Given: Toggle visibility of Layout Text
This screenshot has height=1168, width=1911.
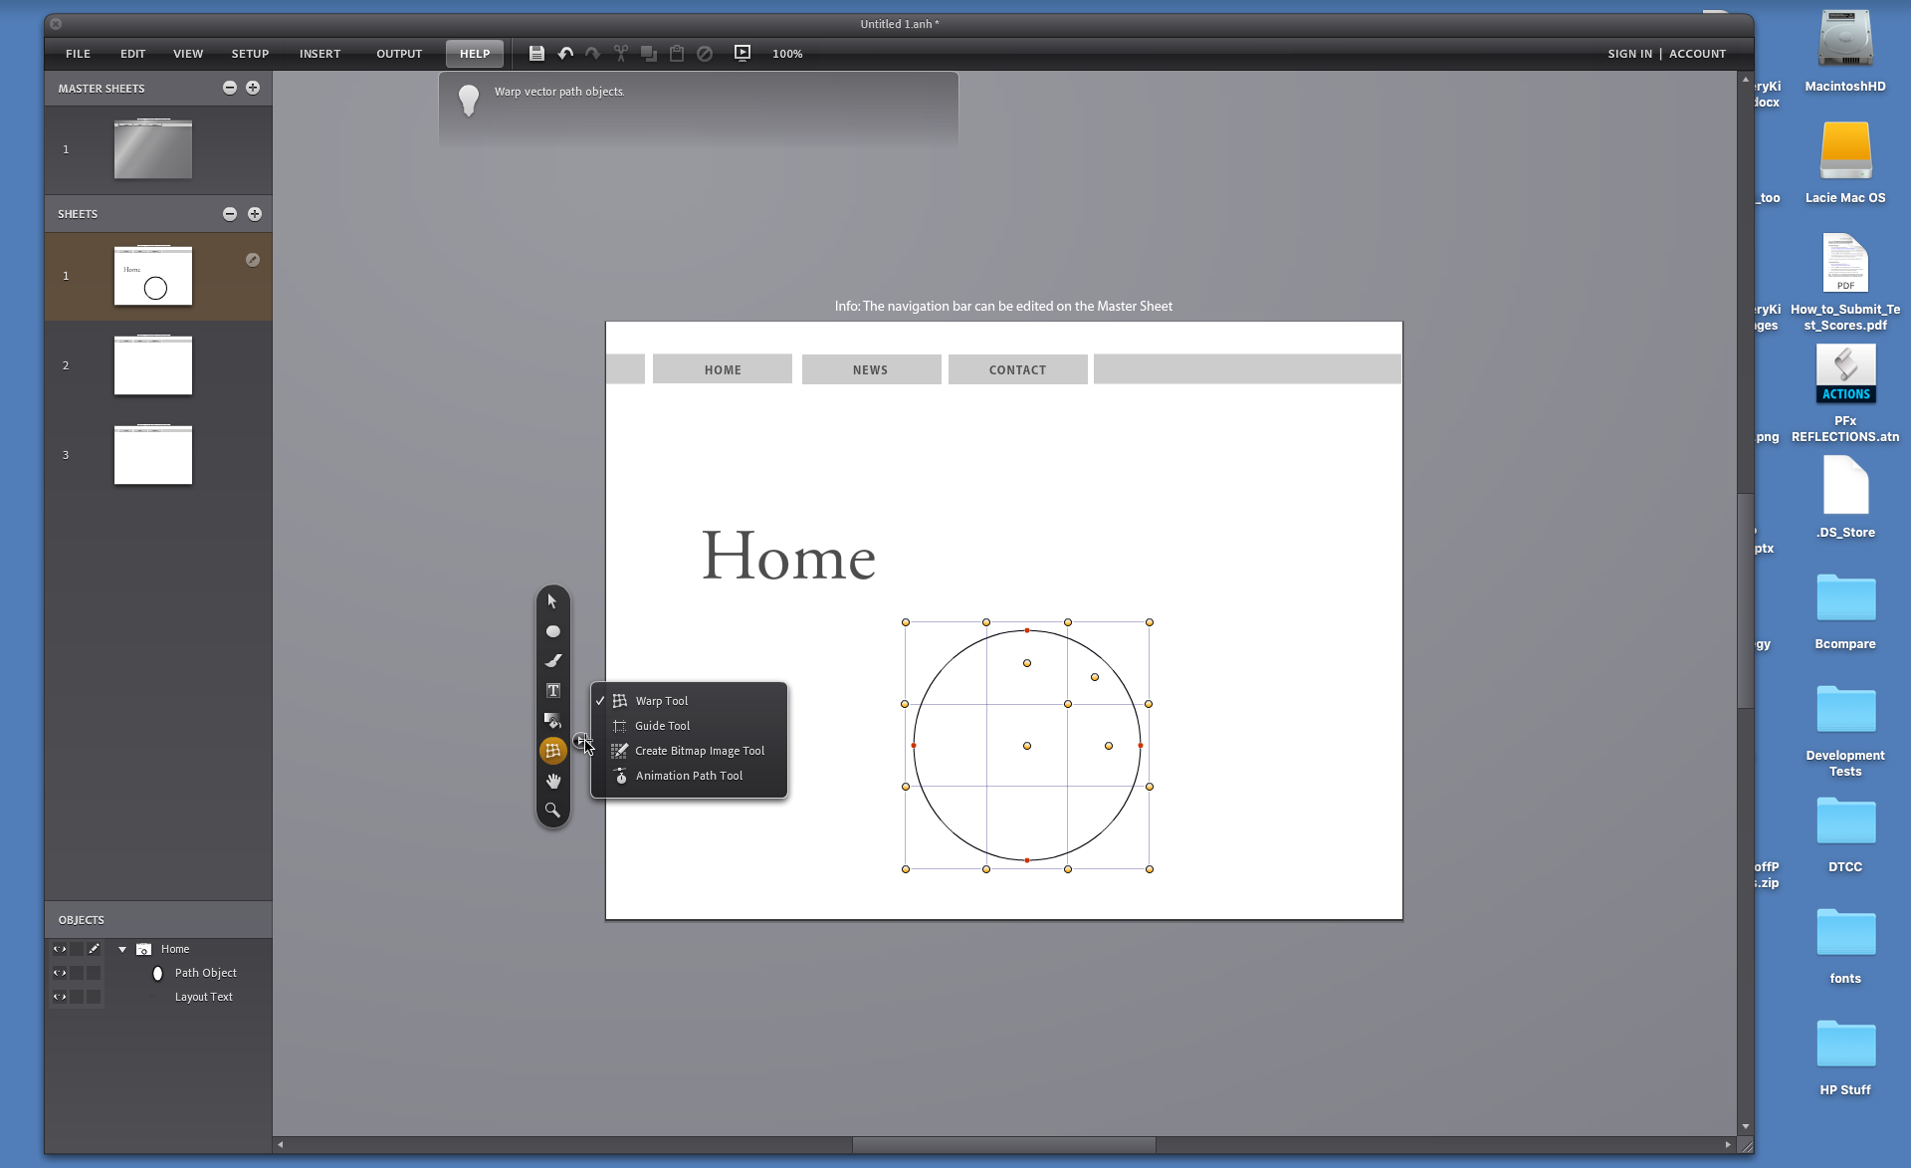Looking at the screenshot, I should (60, 997).
